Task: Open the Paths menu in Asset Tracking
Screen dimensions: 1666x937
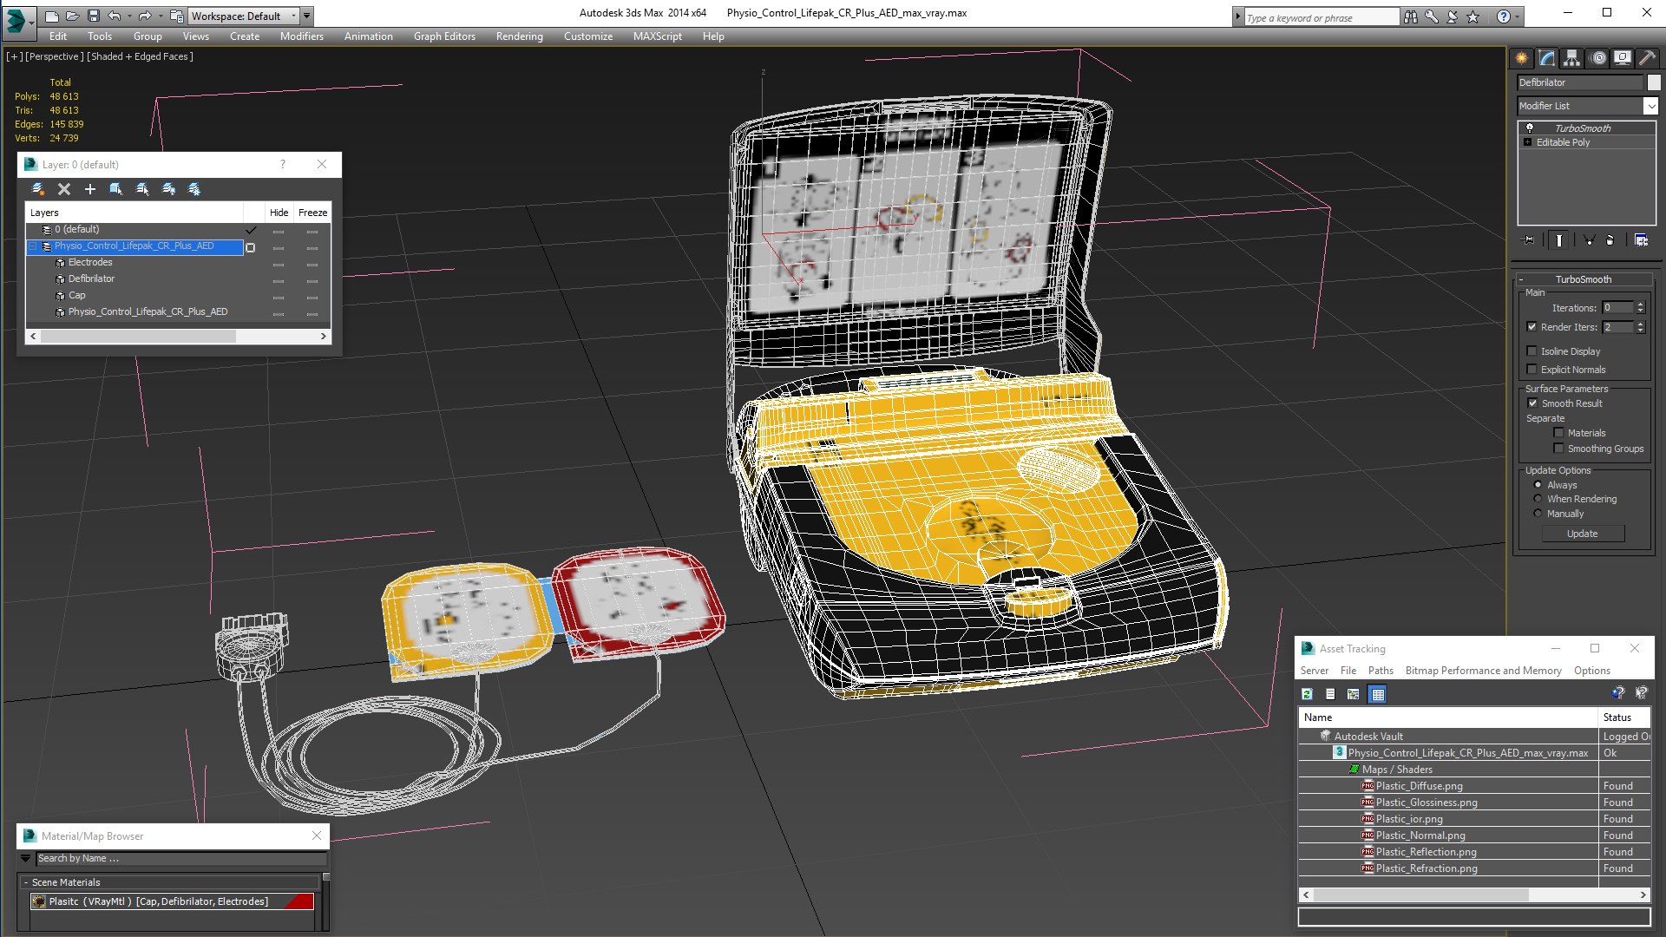Action: [x=1381, y=671]
